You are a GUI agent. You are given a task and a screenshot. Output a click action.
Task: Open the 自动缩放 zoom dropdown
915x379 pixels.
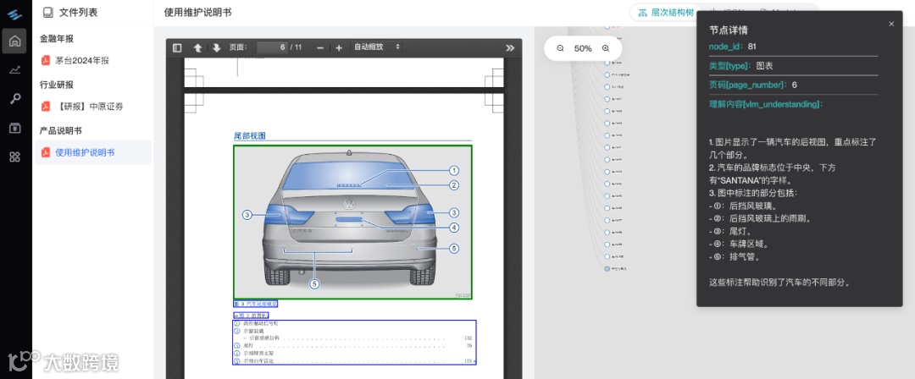pyautogui.click(x=376, y=47)
